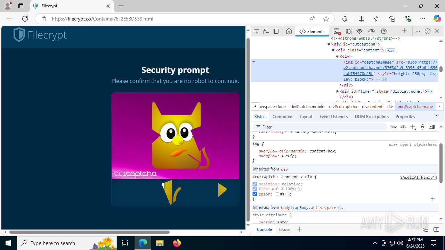Open Collections in Edge toolbar
Screen dimensions: 445x250
tap(392, 19)
